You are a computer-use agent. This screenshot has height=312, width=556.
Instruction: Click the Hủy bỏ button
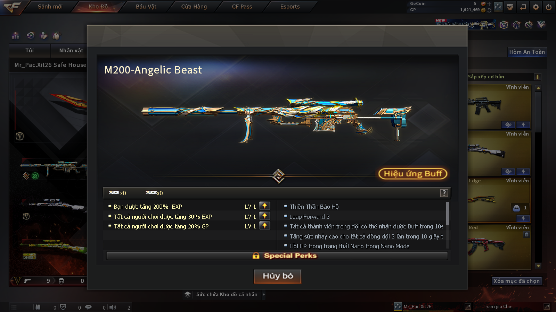(278, 276)
